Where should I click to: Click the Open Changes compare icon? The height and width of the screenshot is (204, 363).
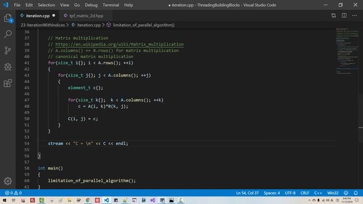pyautogui.click(x=334, y=15)
